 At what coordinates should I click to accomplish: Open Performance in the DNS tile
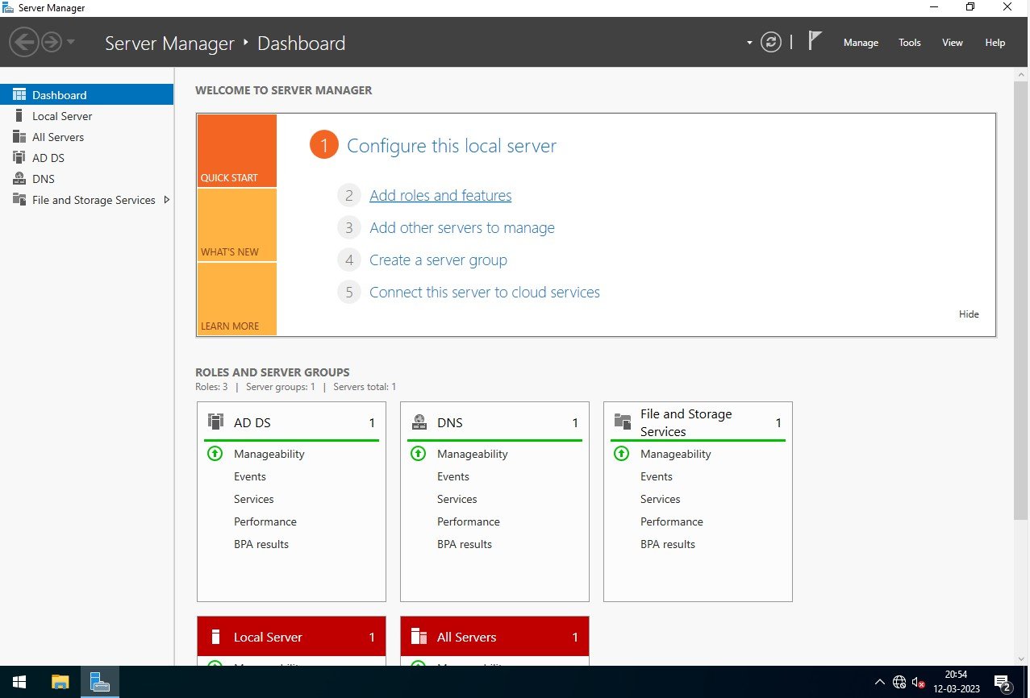469,521
